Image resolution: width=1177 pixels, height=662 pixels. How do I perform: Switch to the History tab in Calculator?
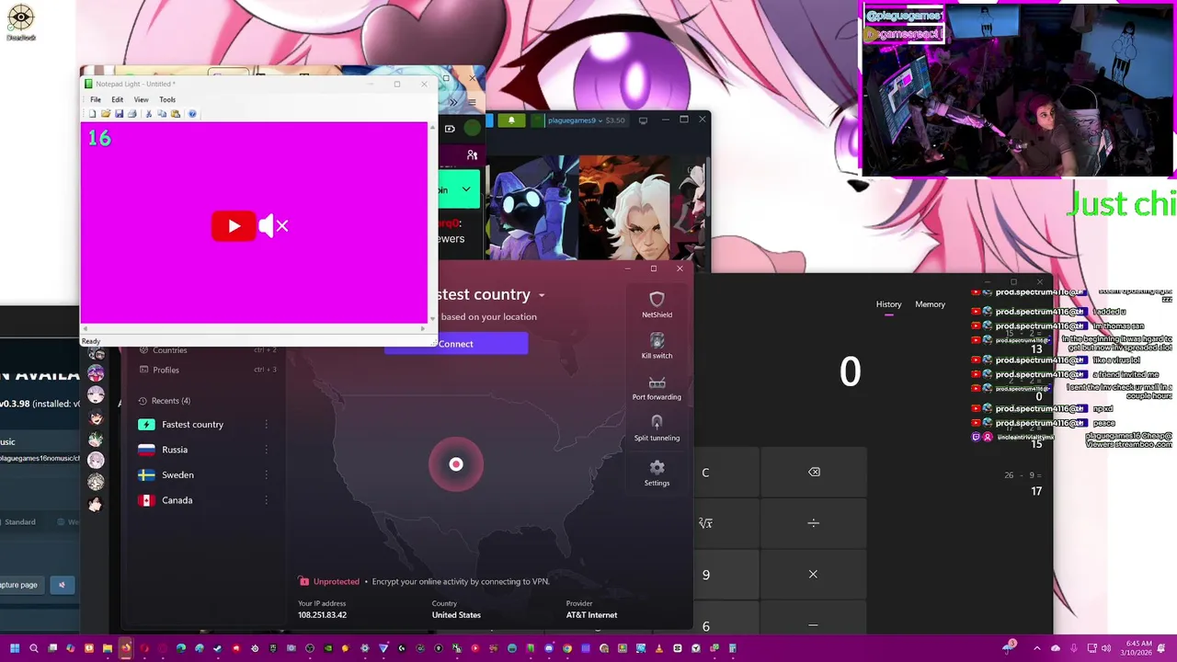[888, 304]
